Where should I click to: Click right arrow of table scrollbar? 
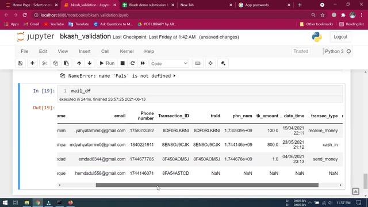[x=340, y=185]
